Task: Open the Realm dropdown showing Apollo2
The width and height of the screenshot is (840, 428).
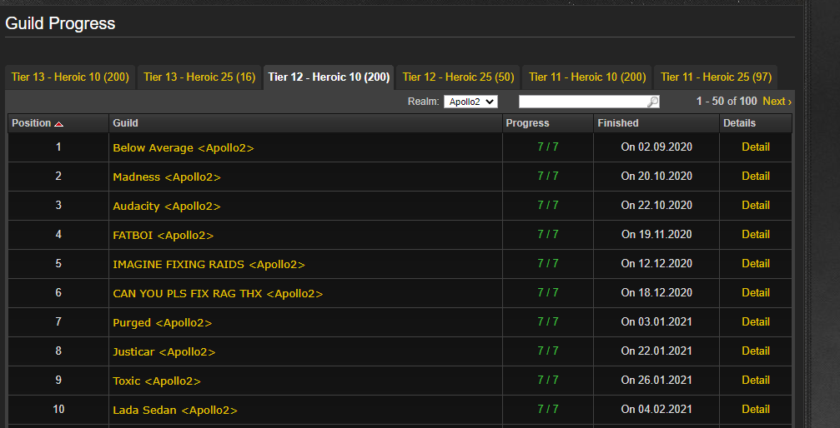Action: [470, 102]
